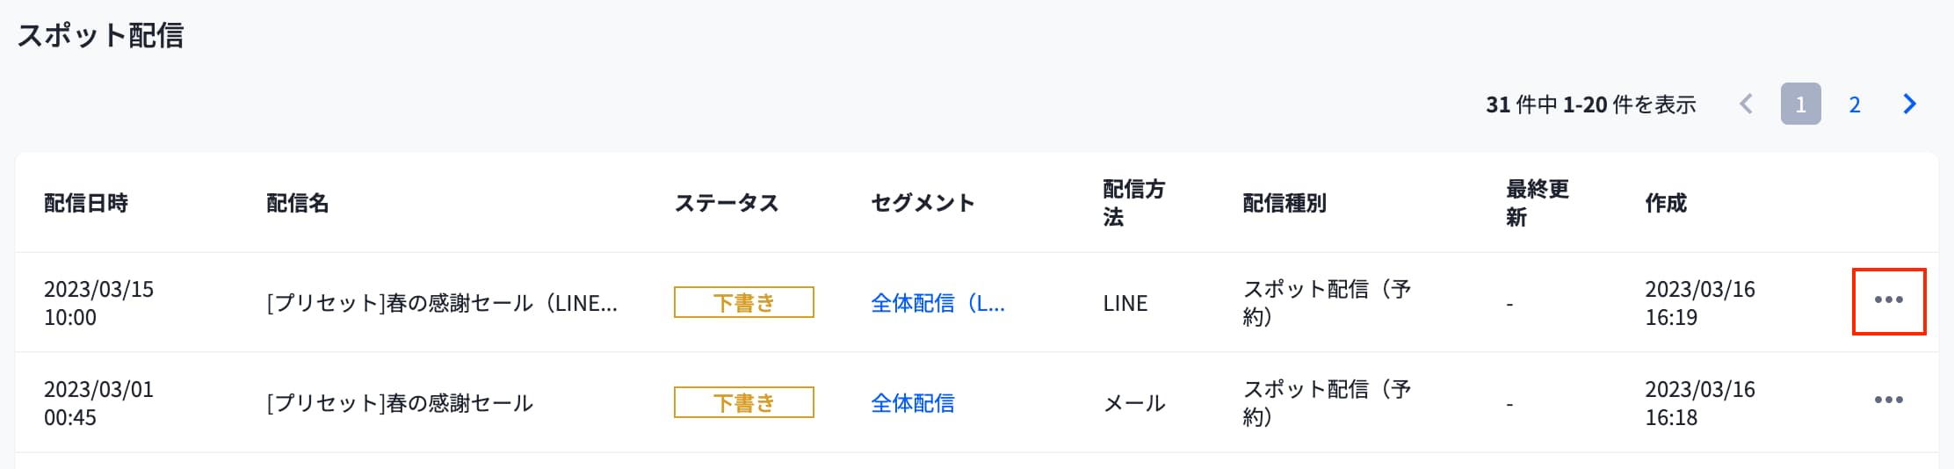Click the 作成 column header
The width and height of the screenshot is (1954, 469).
1666,203
